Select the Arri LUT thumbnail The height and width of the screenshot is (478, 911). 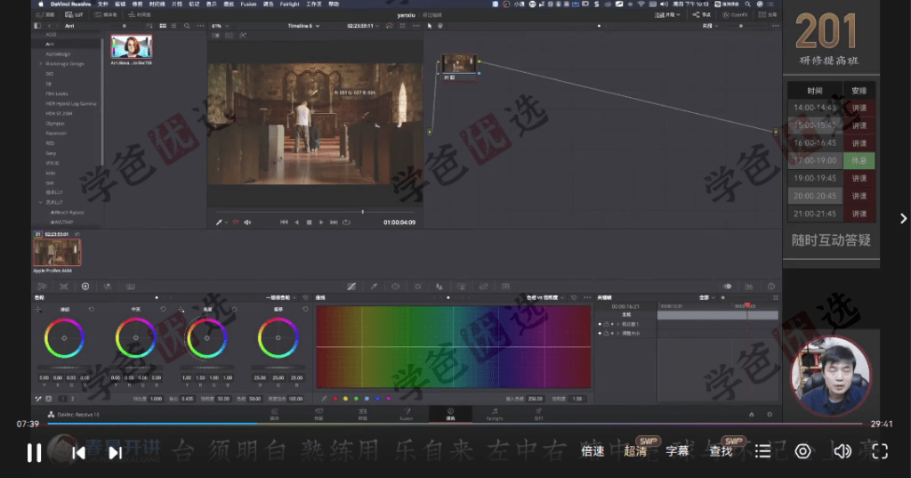[x=132, y=46]
